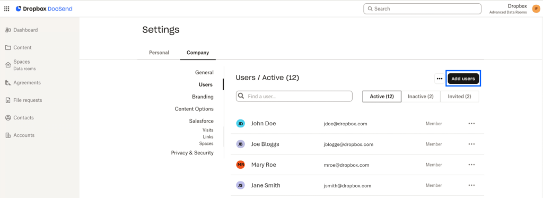543x198 pixels.
Task: Click the Add users button
Action: click(463, 79)
